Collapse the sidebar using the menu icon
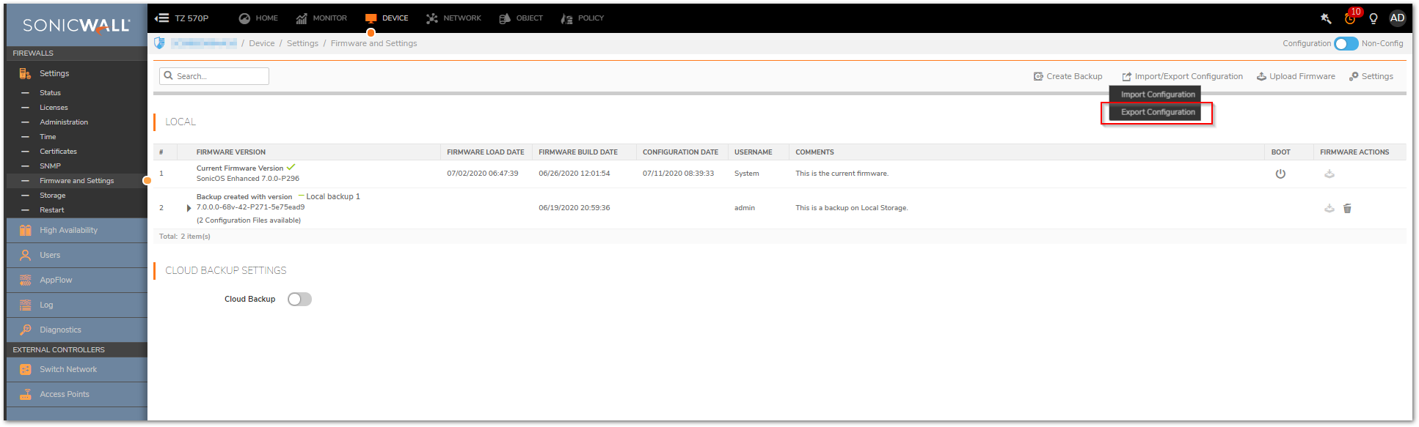This screenshot has height=427, width=1419. point(162,18)
